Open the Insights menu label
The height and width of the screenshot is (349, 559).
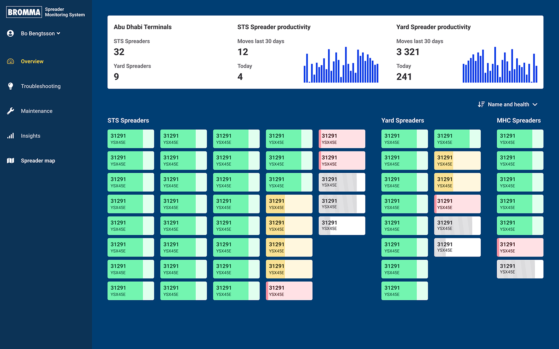click(x=31, y=136)
